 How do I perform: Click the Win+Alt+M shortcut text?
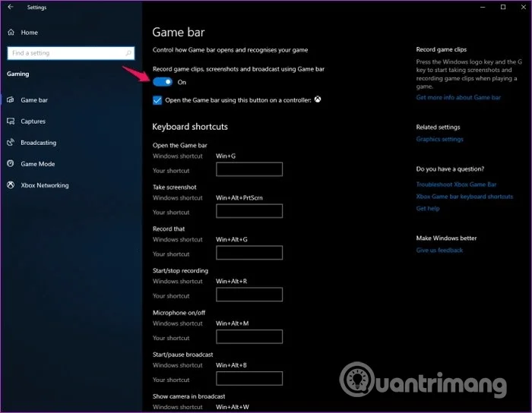232,323
